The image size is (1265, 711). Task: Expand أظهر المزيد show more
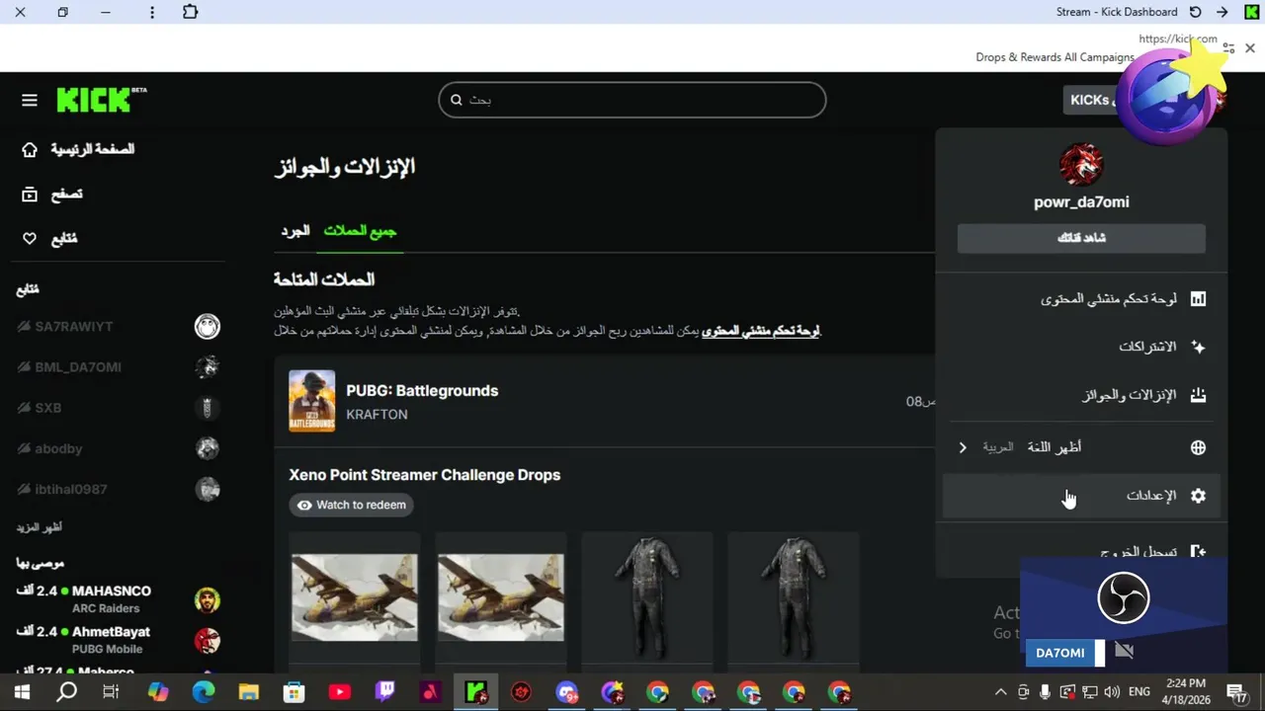pyautogui.click(x=39, y=527)
